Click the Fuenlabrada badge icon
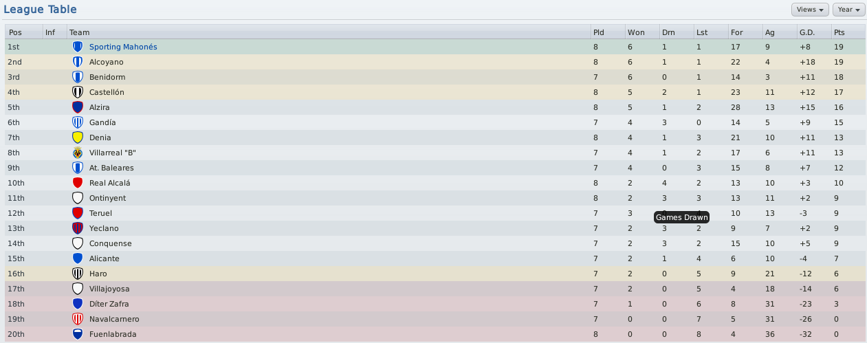Image resolution: width=867 pixels, height=343 pixels. click(77, 334)
